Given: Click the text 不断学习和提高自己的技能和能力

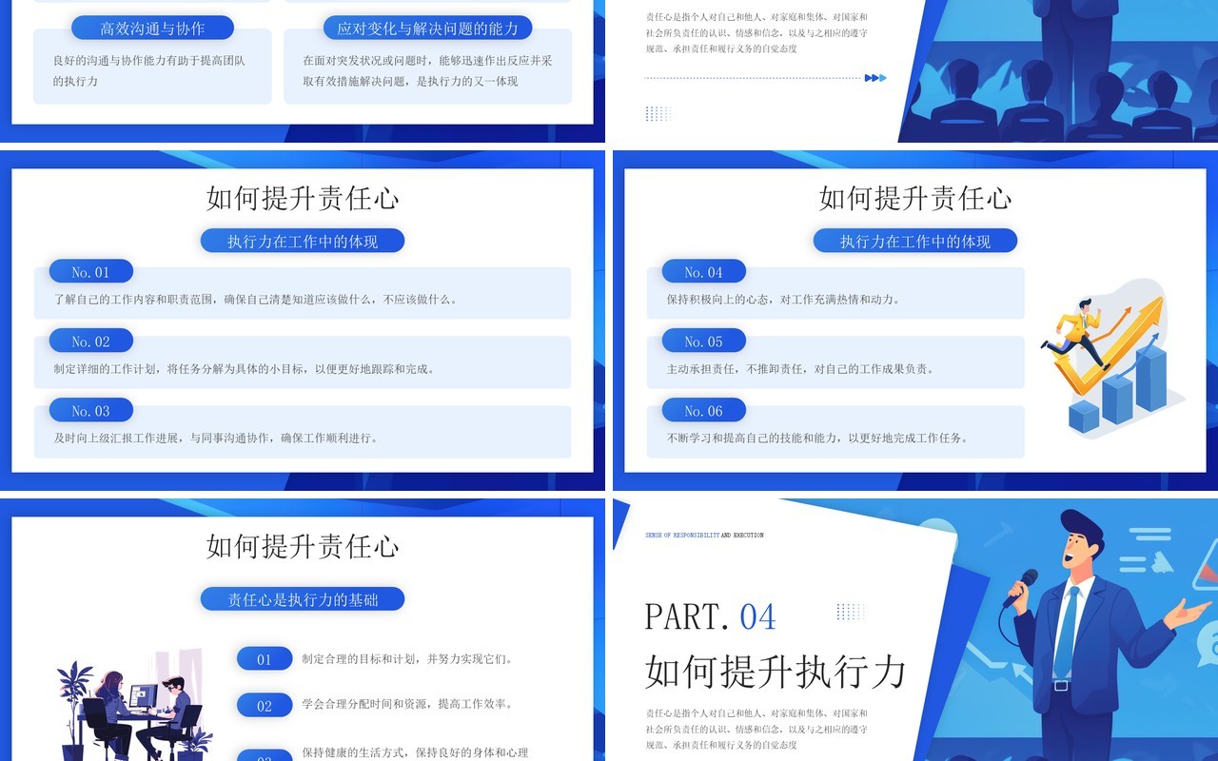Looking at the screenshot, I should [752, 439].
